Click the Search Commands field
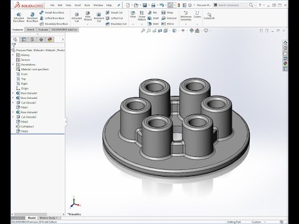Screen dimensions: 299x224 (231, 5)
